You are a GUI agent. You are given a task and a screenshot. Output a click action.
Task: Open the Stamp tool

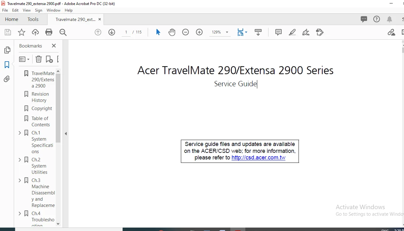tap(320, 32)
